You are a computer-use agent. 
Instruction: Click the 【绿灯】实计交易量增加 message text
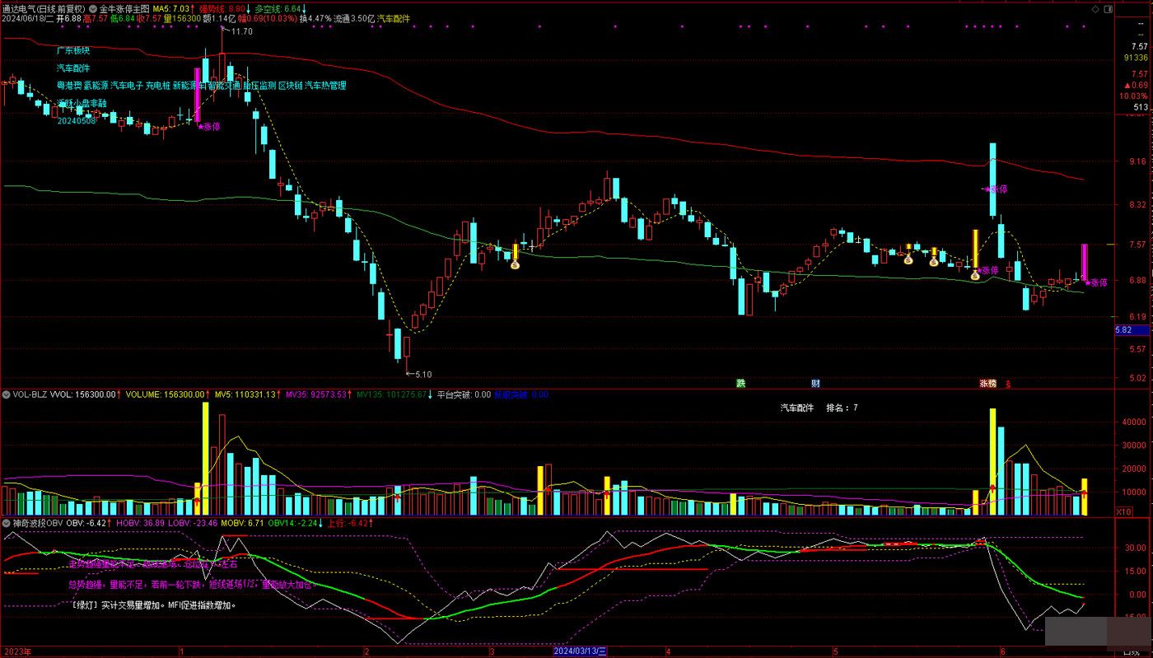(153, 604)
